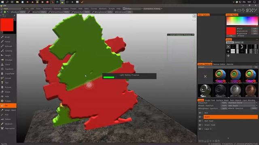This screenshot has height=145, width=259.
Task: Toggle visibility of Layer 0
Action: point(200,129)
